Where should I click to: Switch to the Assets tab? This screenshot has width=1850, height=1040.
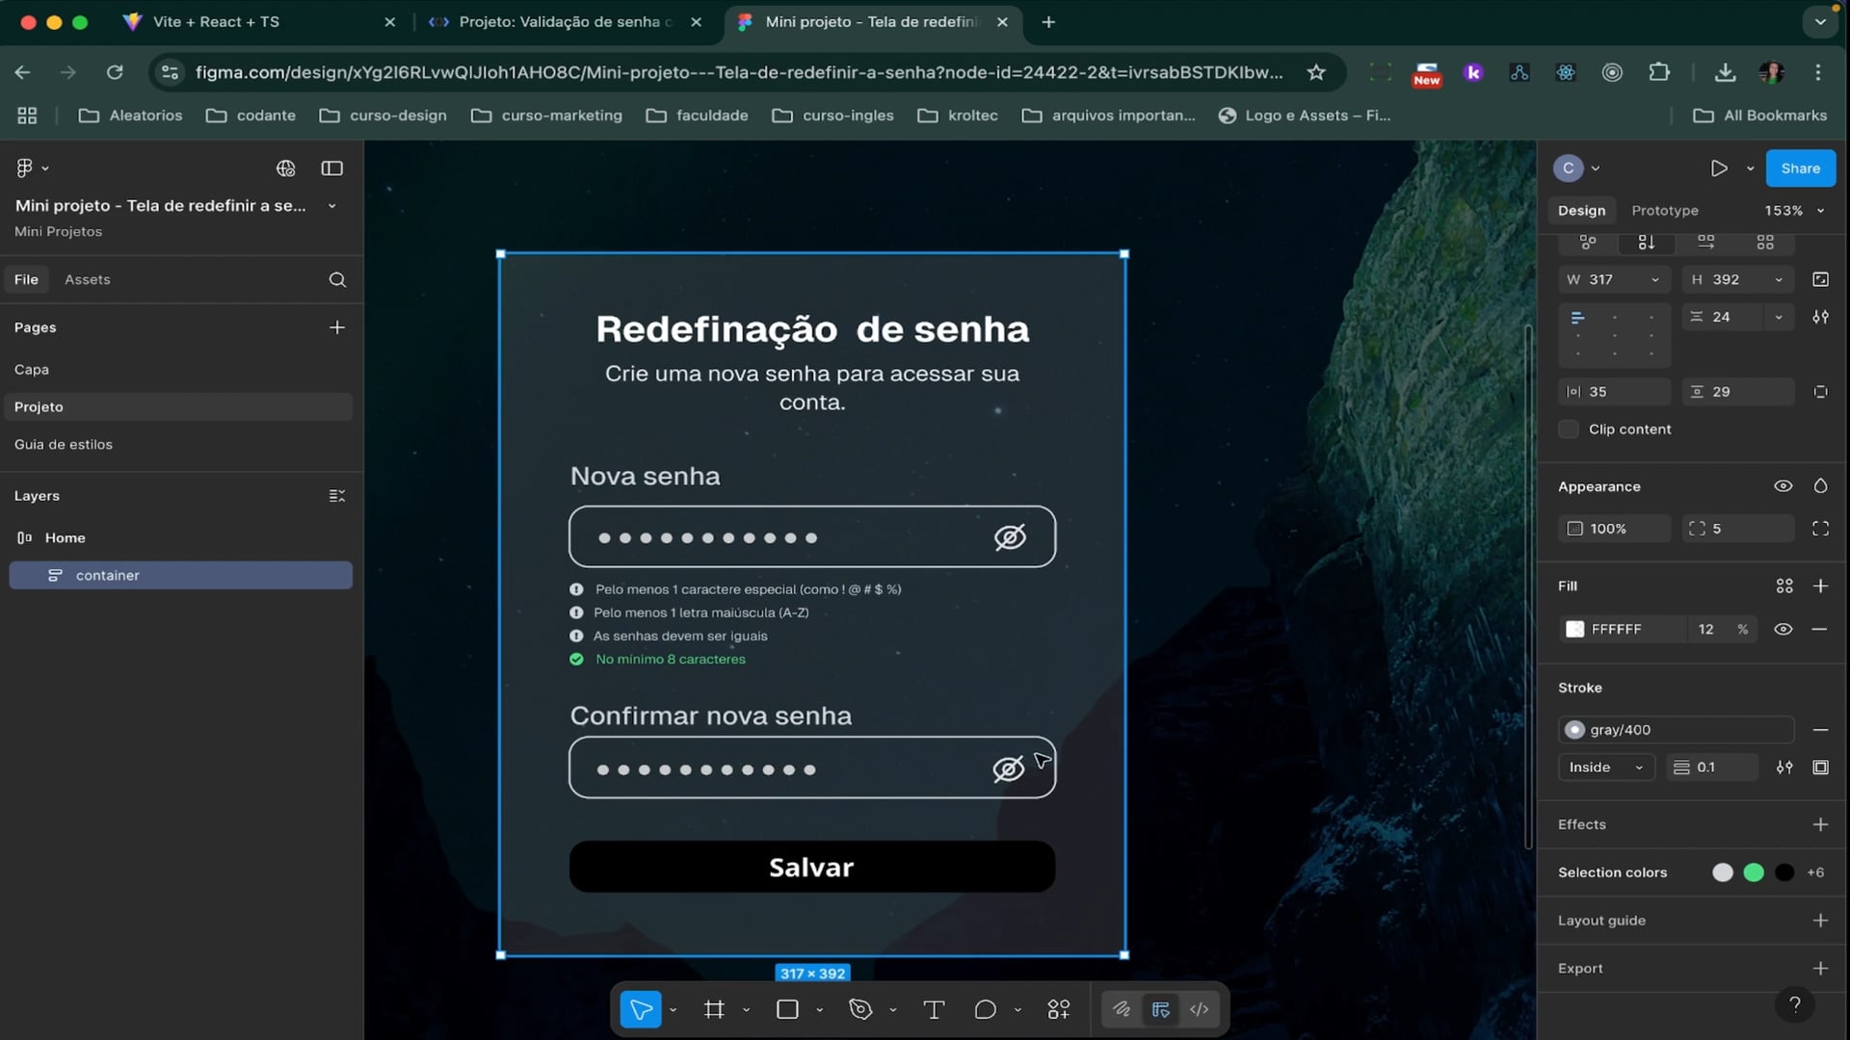click(x=88, y=279)
